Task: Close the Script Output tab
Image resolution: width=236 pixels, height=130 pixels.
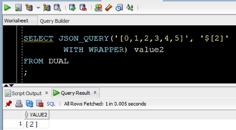Action: tap(46, 93)
